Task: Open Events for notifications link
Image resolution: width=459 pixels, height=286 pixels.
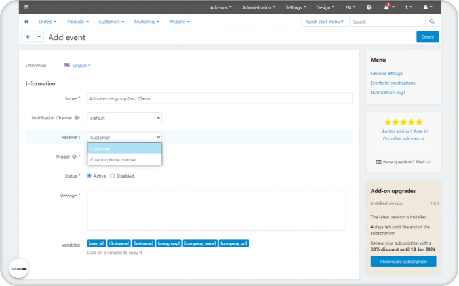Action: [x=393, y=83]
